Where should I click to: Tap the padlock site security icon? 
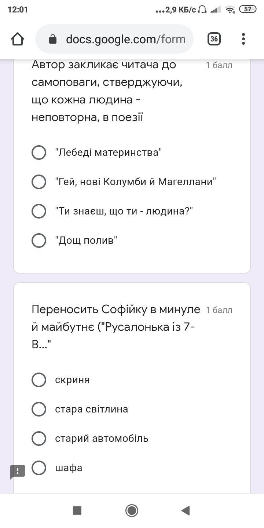coord(53,39)
